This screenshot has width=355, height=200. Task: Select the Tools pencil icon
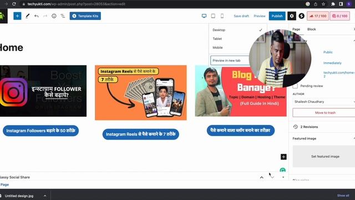point(27,16)
